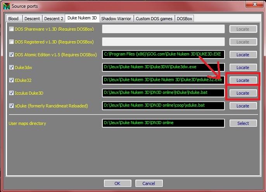Click the DOS Shareware v1.3D label
This screenshot has width=266, height=192.
coord(54,29)
